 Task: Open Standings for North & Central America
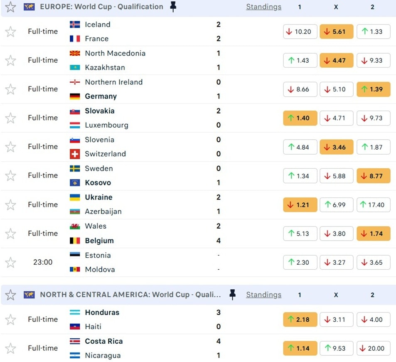(x=263, y=295)
